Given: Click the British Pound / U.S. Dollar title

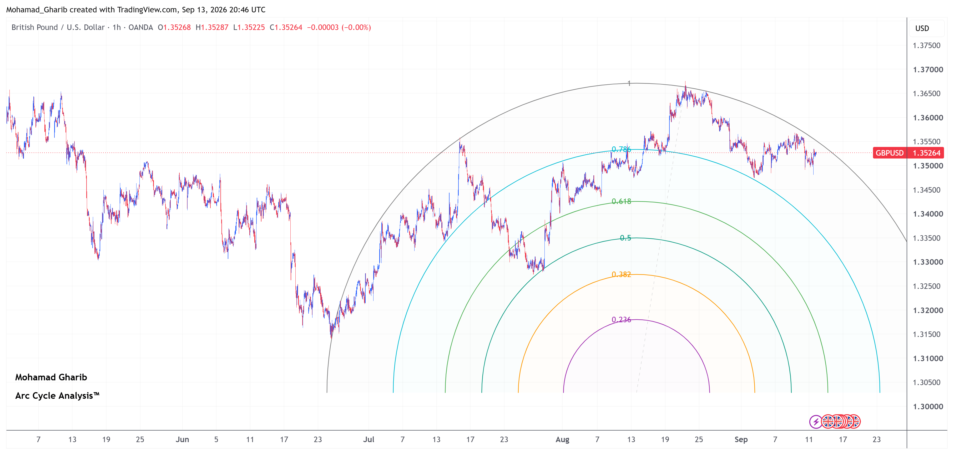Looking at the screenshot, I should click(58, 27).
